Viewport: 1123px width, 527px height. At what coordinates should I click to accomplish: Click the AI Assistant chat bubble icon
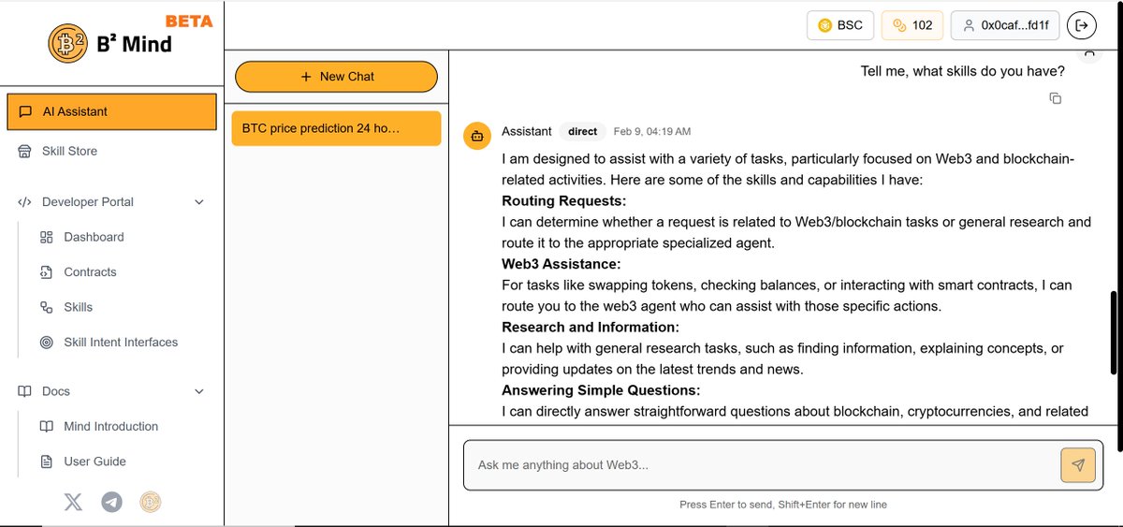[x=25, y=111]
